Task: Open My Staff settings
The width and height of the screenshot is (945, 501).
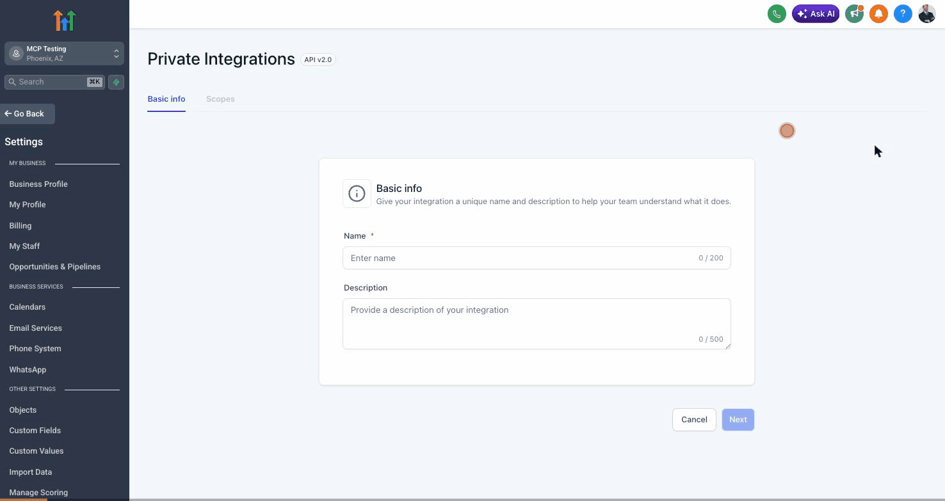Action: tap(24, 246)
